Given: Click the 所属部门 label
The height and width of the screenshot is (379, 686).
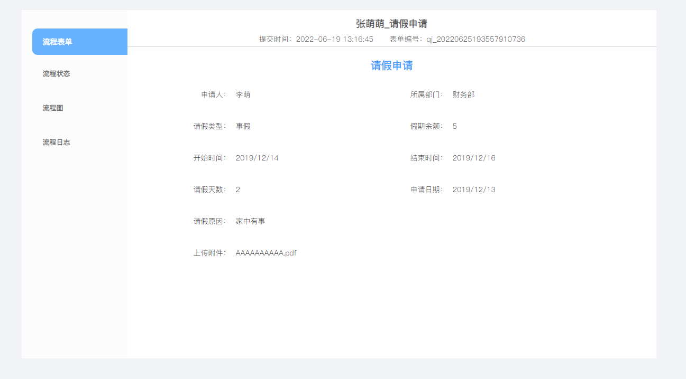Looking at the screenshot, I should [x=427, y=94].
